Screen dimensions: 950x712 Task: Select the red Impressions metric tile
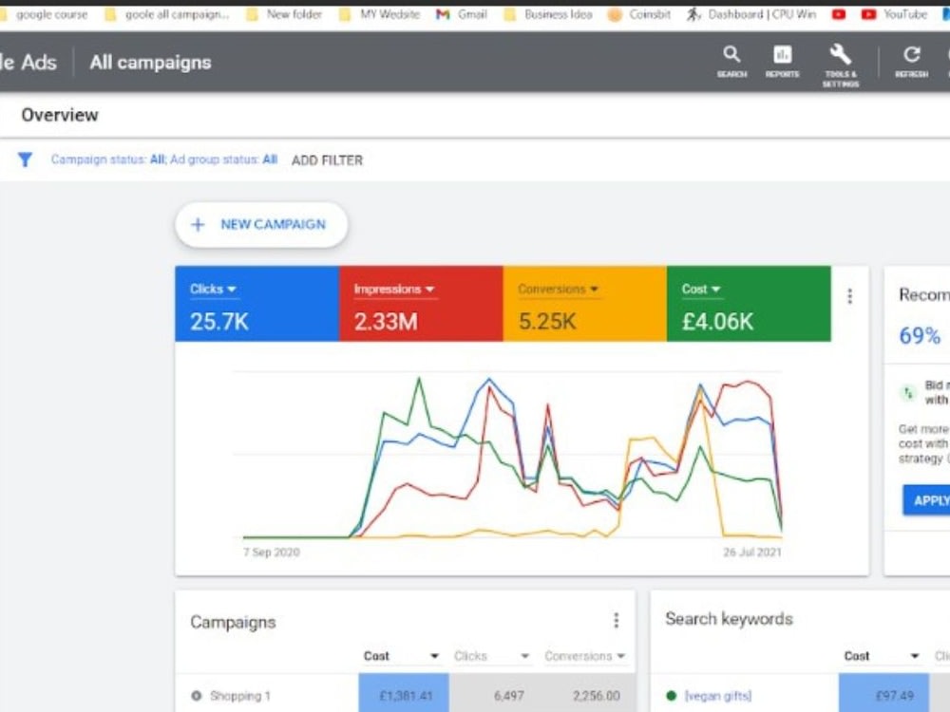421,304
